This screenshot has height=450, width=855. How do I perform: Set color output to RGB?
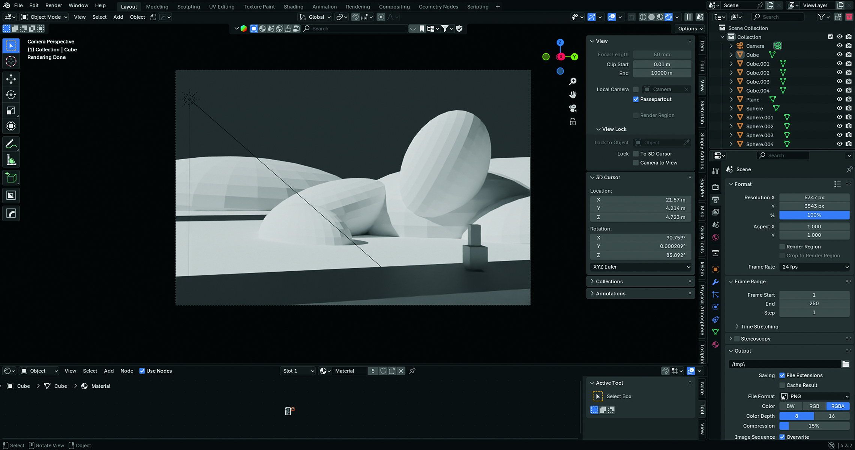[x=814, y=406]
